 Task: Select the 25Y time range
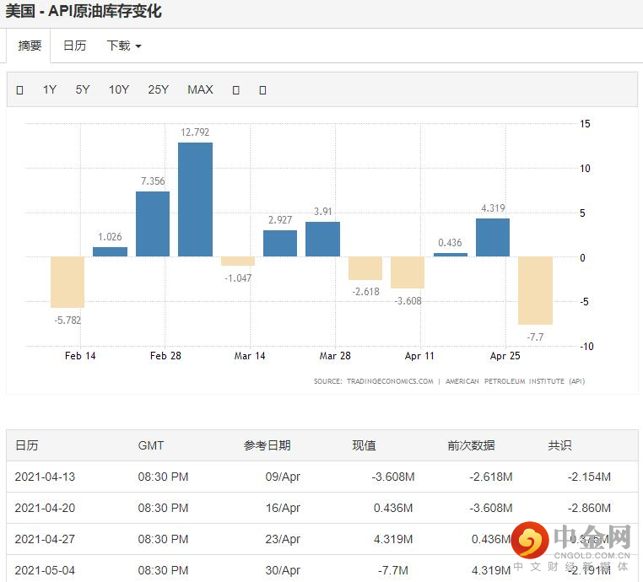tap(159, 89)
